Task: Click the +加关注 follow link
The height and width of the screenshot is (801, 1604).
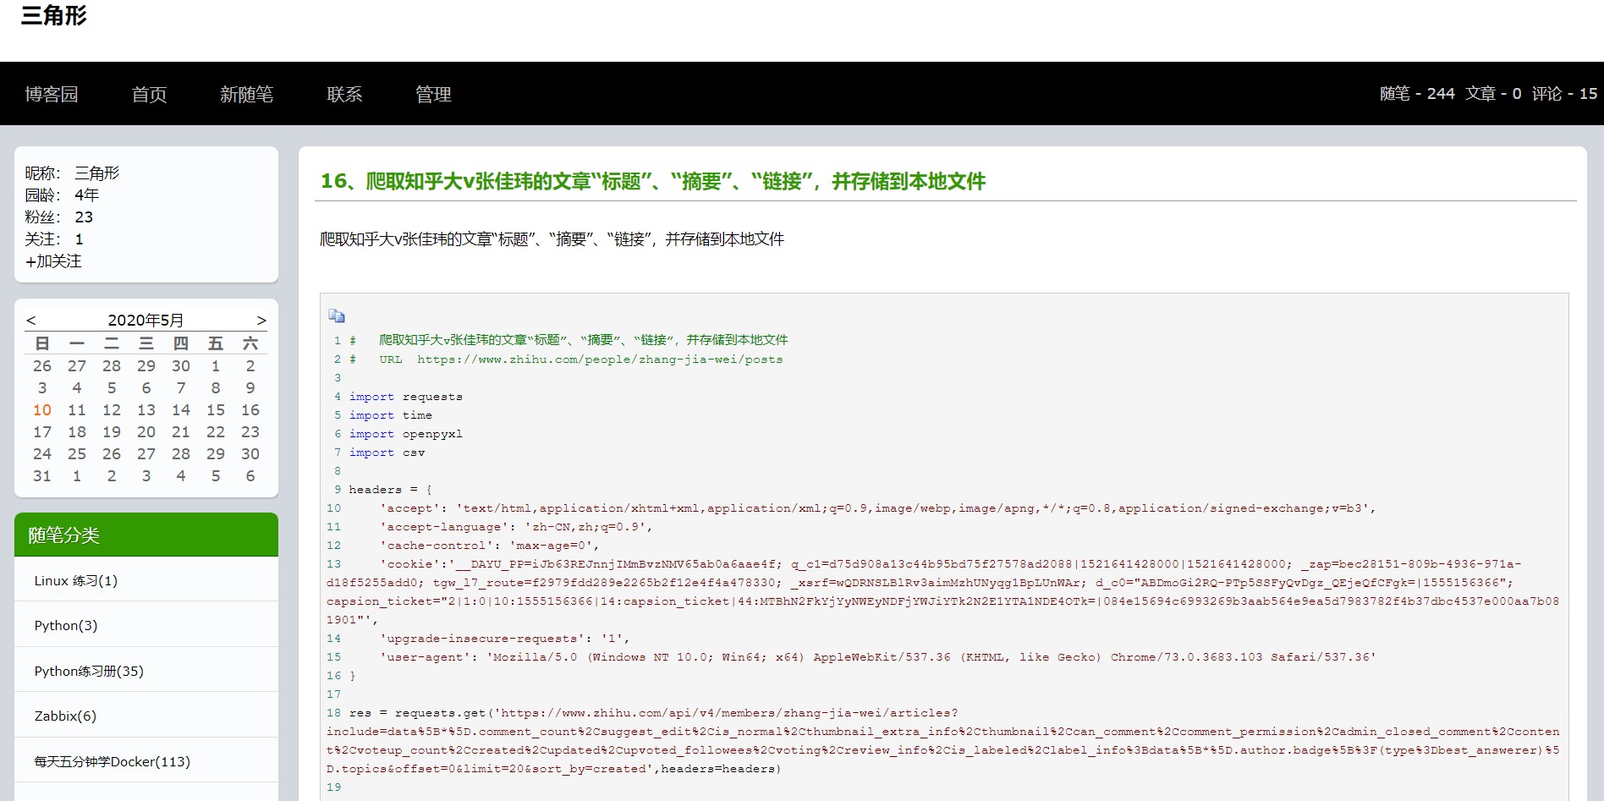Action: click(x=53, y=261)
